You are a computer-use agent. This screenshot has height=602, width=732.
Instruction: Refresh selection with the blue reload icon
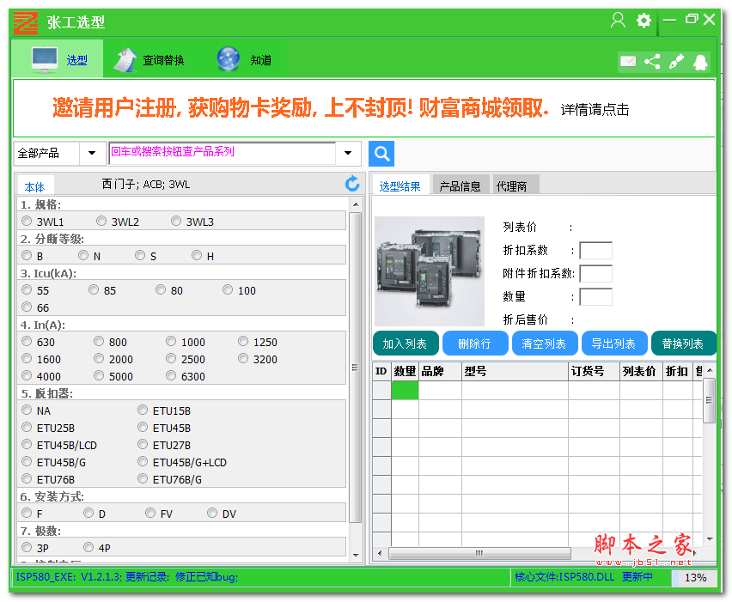[x=352, y=184]
